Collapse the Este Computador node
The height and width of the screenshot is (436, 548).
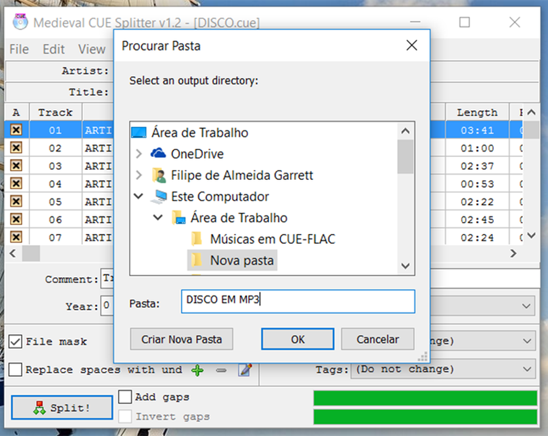(139, 197)
